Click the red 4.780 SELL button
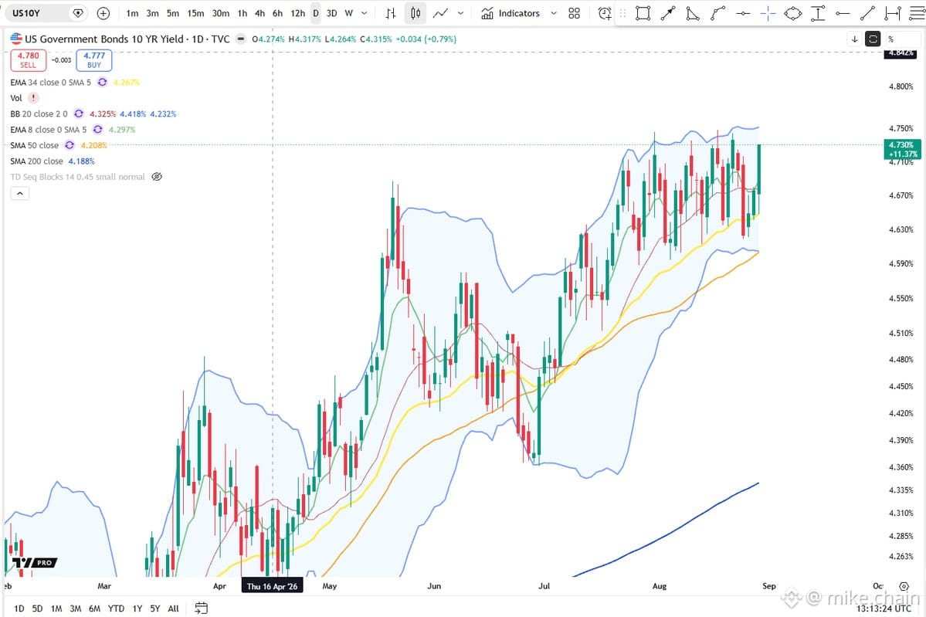 [x=29, y=59]
